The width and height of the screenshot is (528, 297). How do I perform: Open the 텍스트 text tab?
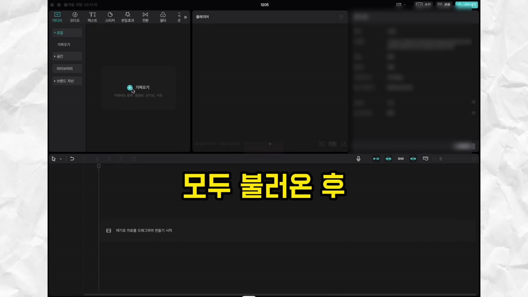click(92, 17)
